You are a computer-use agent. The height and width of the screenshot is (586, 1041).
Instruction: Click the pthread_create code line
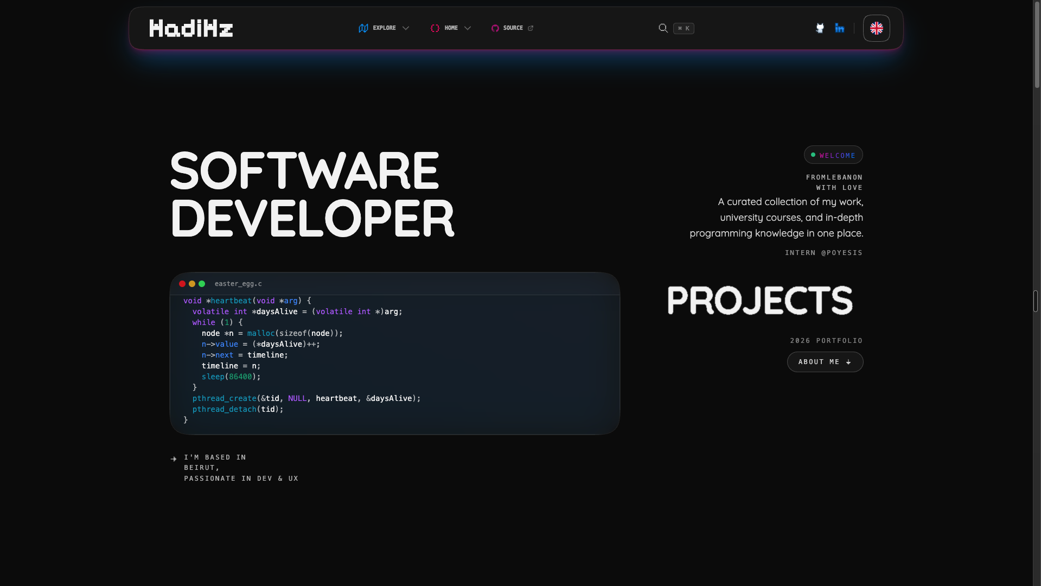click(x=306, y=398)
